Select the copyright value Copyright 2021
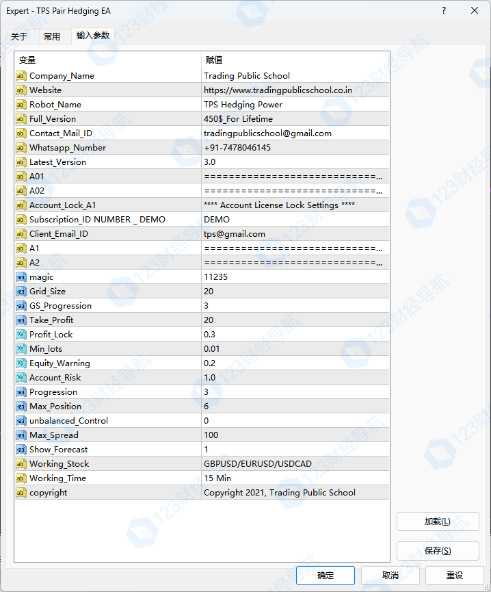The image size is (491, 592). click(280, 493)
